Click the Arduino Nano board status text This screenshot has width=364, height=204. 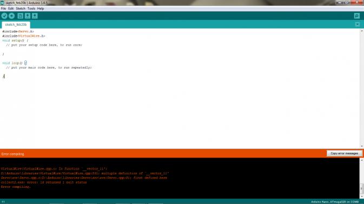pos(335,202)
